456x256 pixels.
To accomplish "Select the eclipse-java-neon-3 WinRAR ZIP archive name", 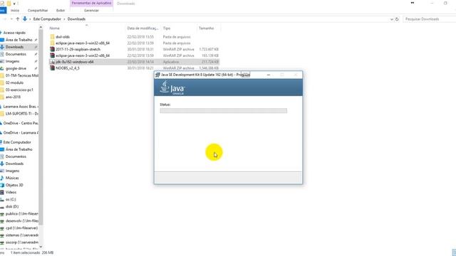I will [83, 55].
